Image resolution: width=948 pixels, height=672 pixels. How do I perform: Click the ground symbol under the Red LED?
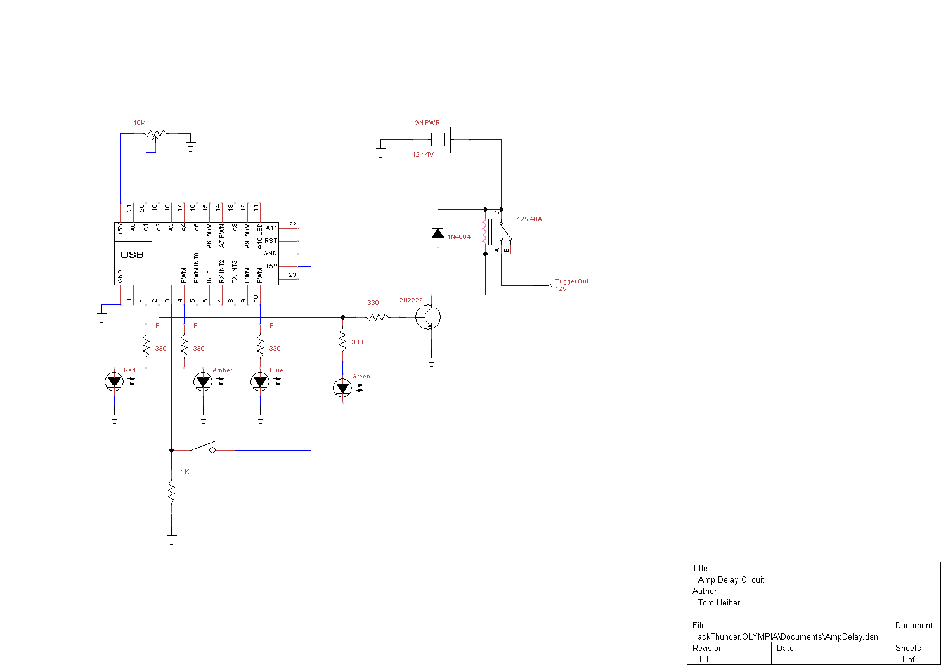[115, 419]
